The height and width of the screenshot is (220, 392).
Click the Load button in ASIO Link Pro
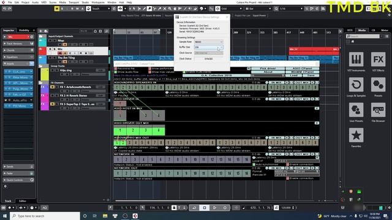pyautogui.click(x=294, y=75)
